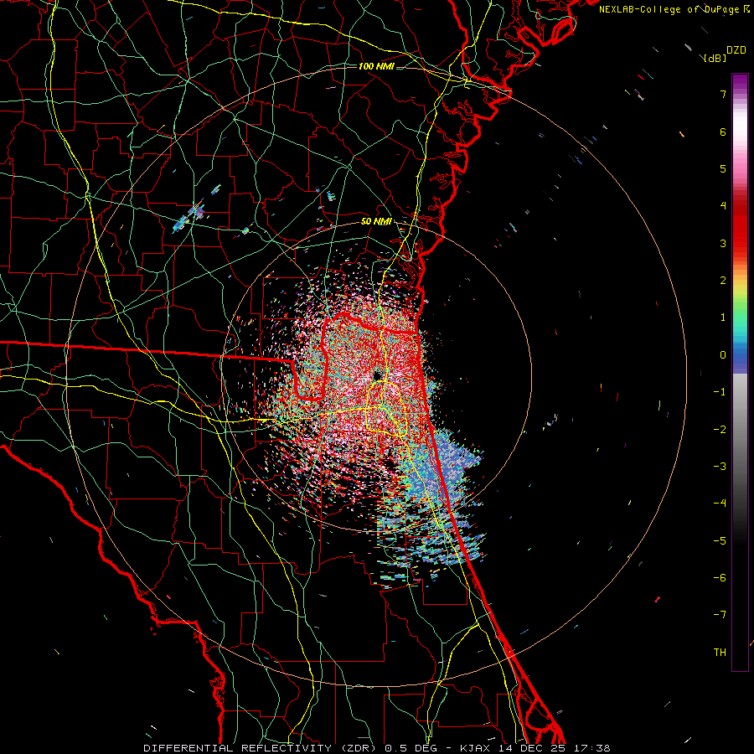Click the 0.5 DEG elevation text
Screen dimensions: 754x754
411,748
